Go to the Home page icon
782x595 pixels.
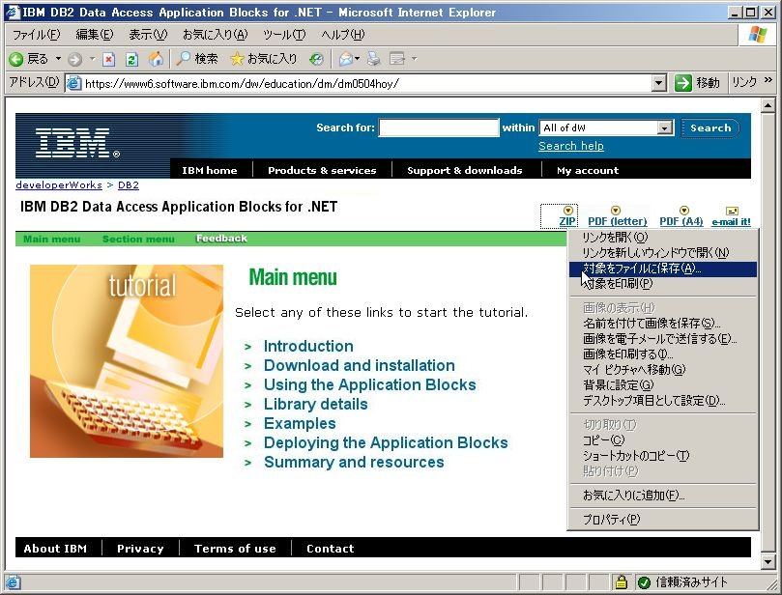click(156, 59)
